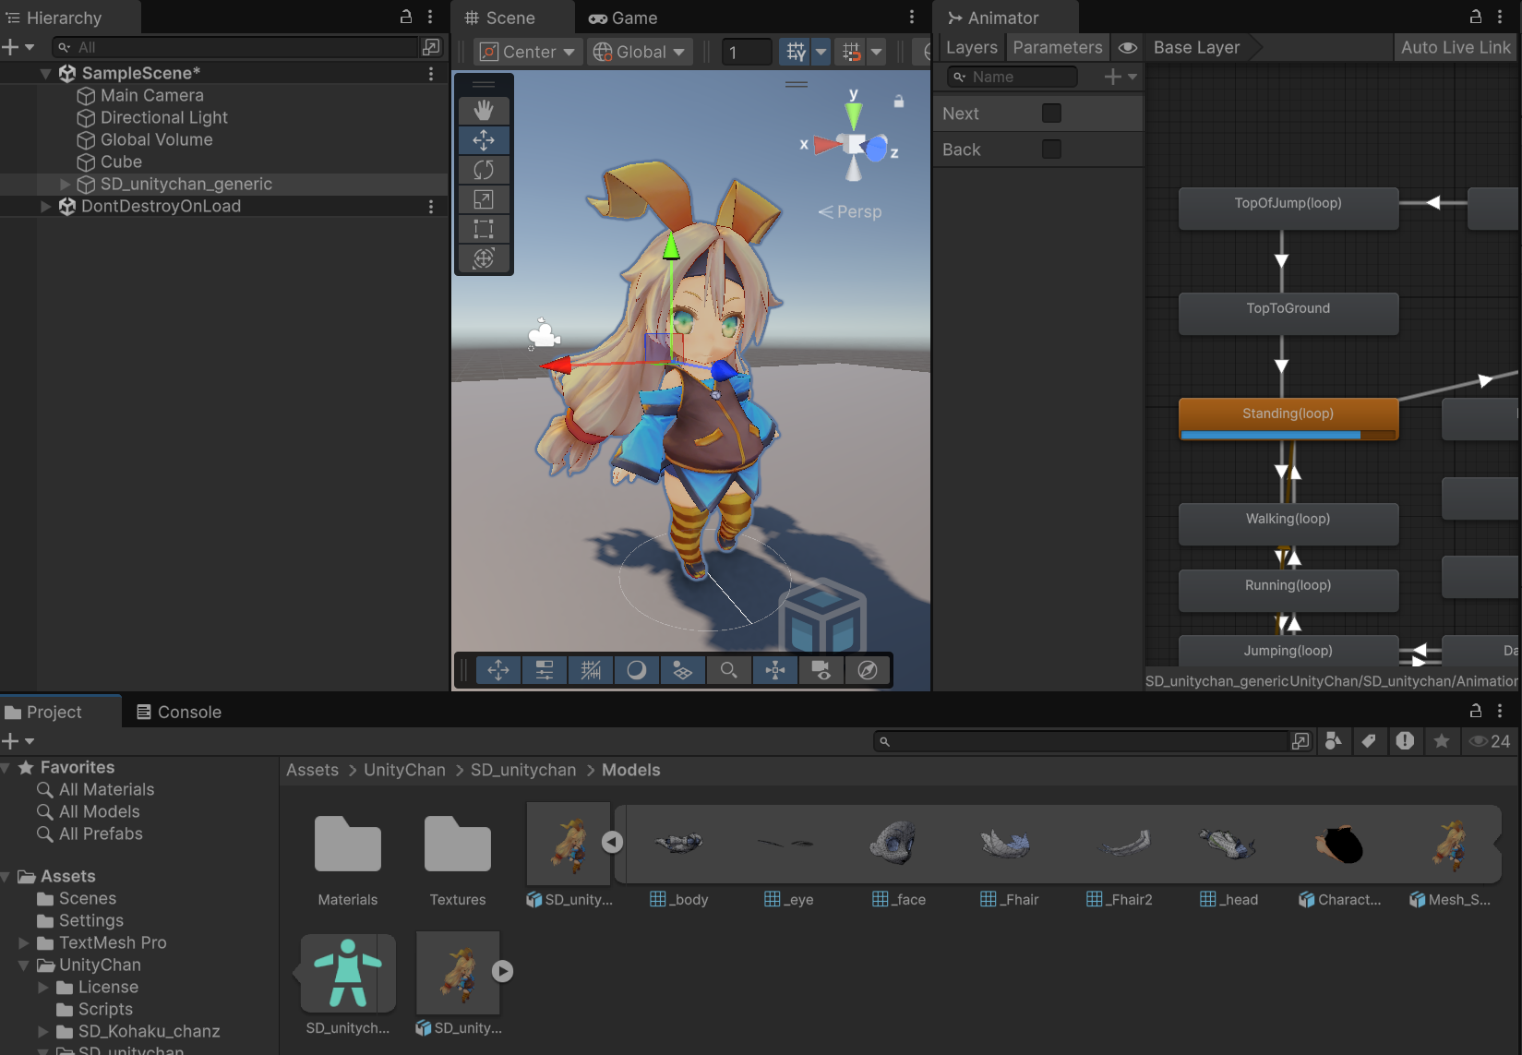
Task: Navigate to UnityChan in the breadcrumb path
Action: coord(404,770)
